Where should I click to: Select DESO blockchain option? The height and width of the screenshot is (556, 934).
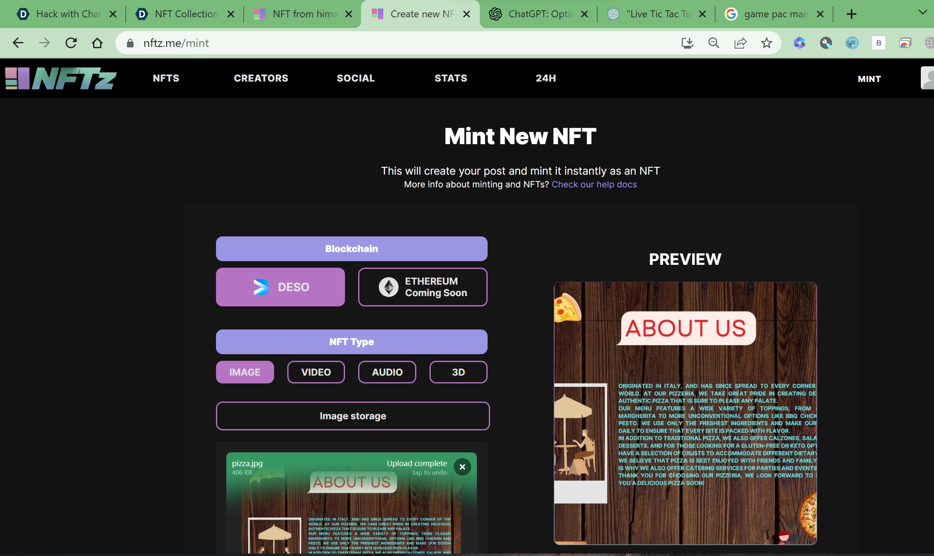pyautogui.click(x=280, y=287)
